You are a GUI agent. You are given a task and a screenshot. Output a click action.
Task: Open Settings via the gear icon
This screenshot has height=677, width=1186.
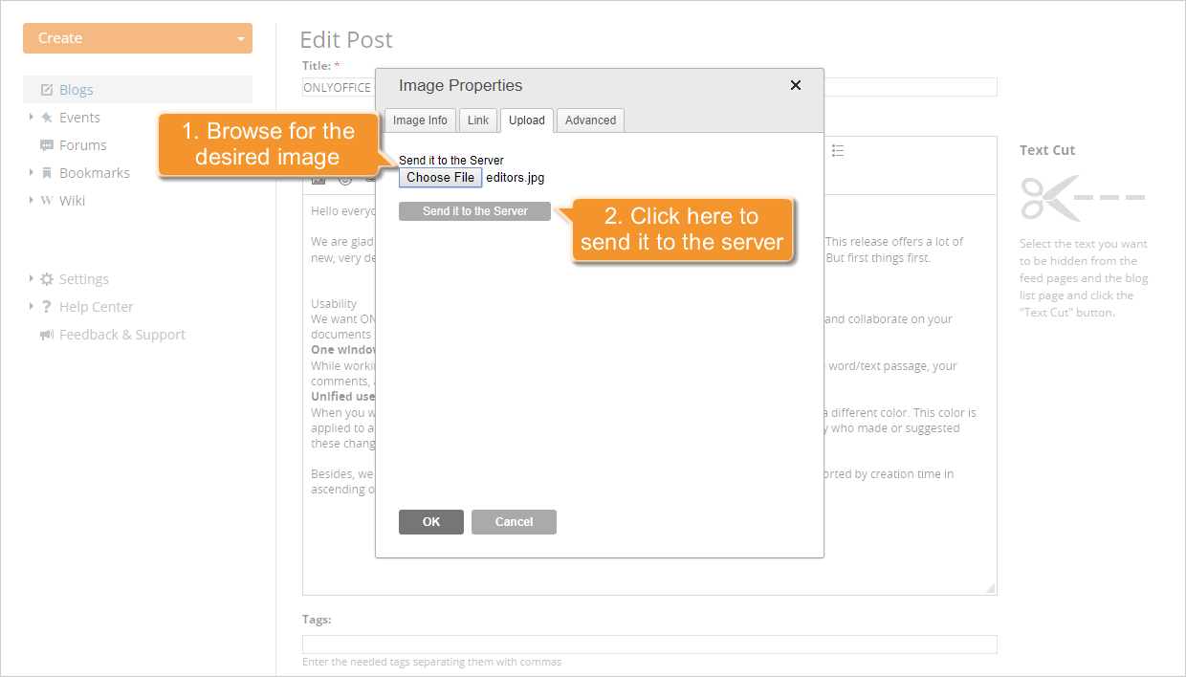pos(46,278)
